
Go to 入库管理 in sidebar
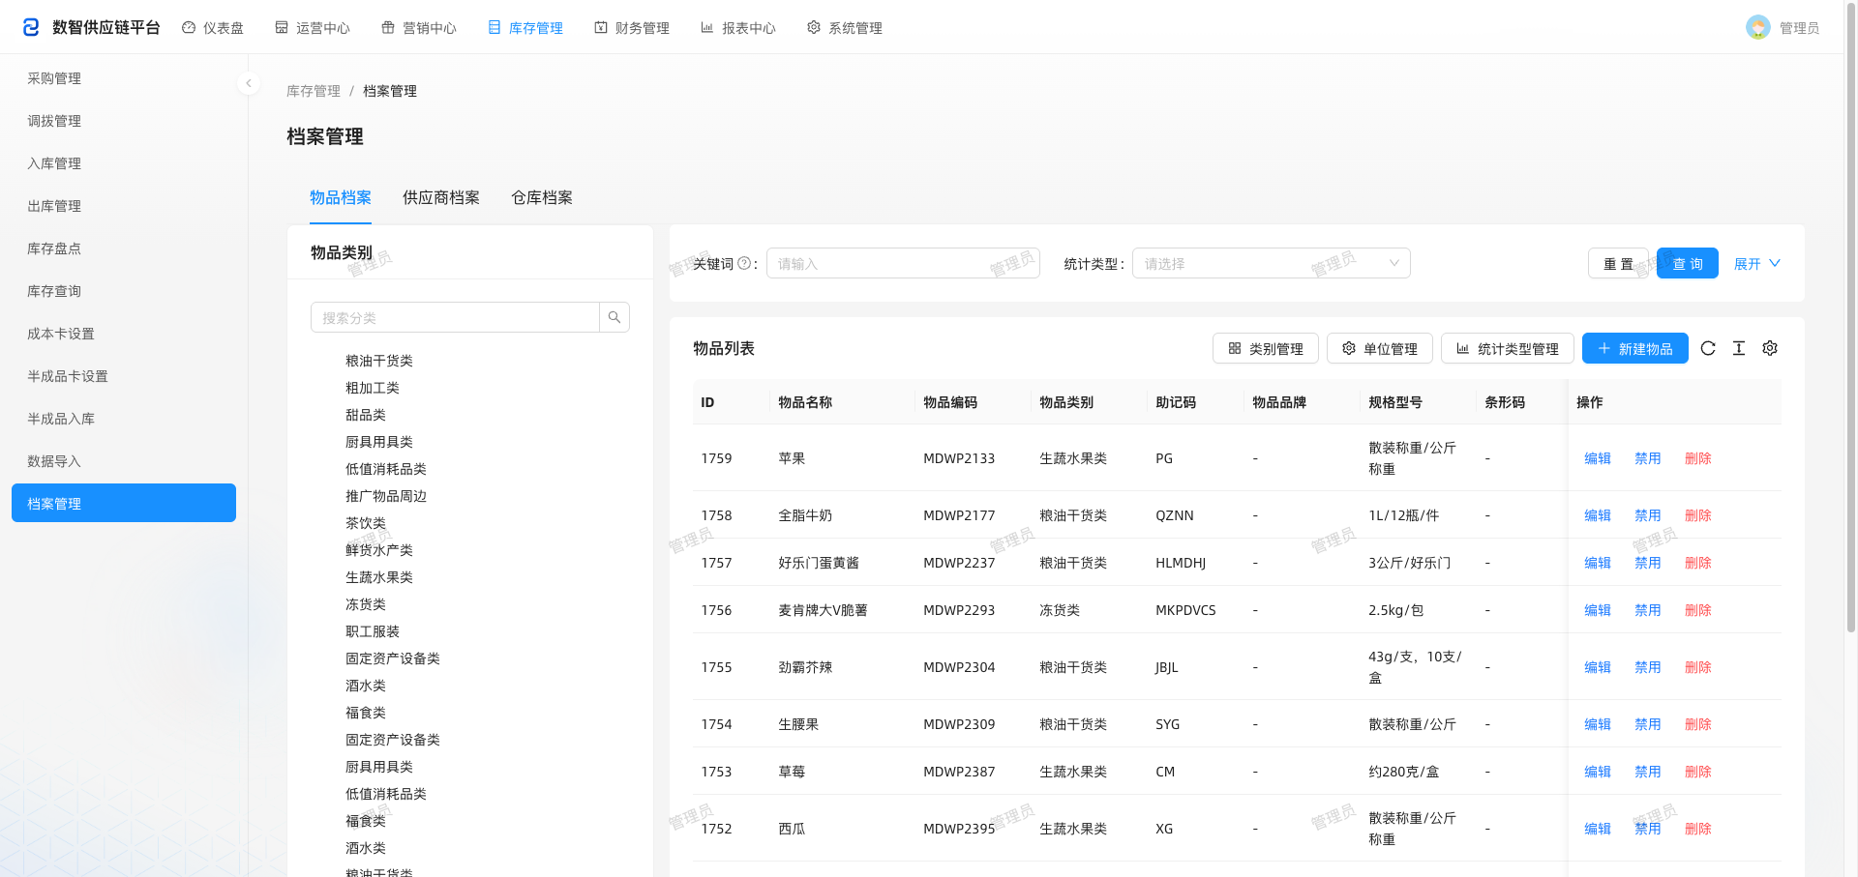(124, 163)
